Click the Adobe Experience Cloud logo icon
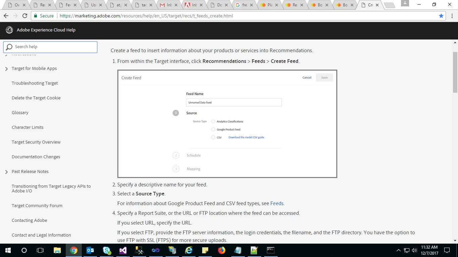 click(9, 30)
